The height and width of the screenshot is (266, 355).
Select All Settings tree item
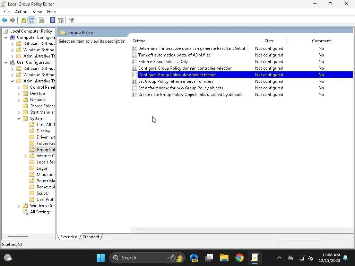tap(40, 212)
